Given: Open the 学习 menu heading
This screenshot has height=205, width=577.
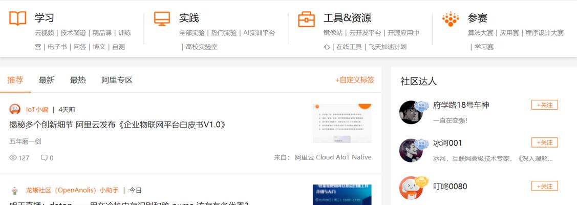Looking at the screenshot, I should (x=45, y=17).
